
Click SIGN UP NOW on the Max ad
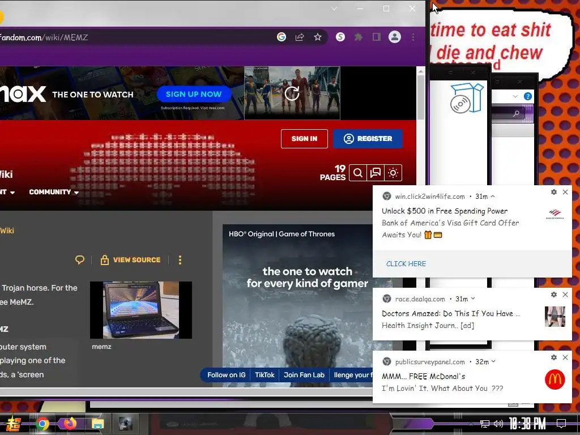tap(194, 94)
